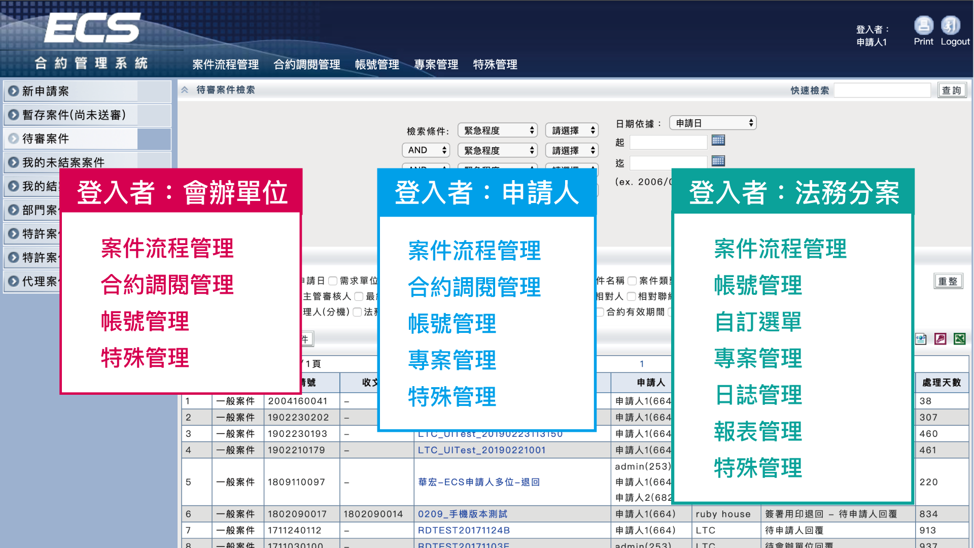Open case link LTC_UITest_20190221001
Image resolution: width=974 pixels, height=548 pixels.
pyautogui.click(x=482, y=450)
